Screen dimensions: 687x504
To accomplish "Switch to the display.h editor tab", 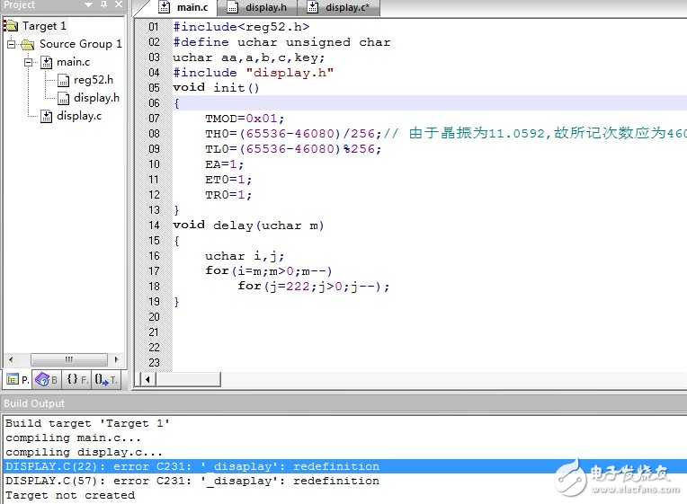I will tap(257, 7).
